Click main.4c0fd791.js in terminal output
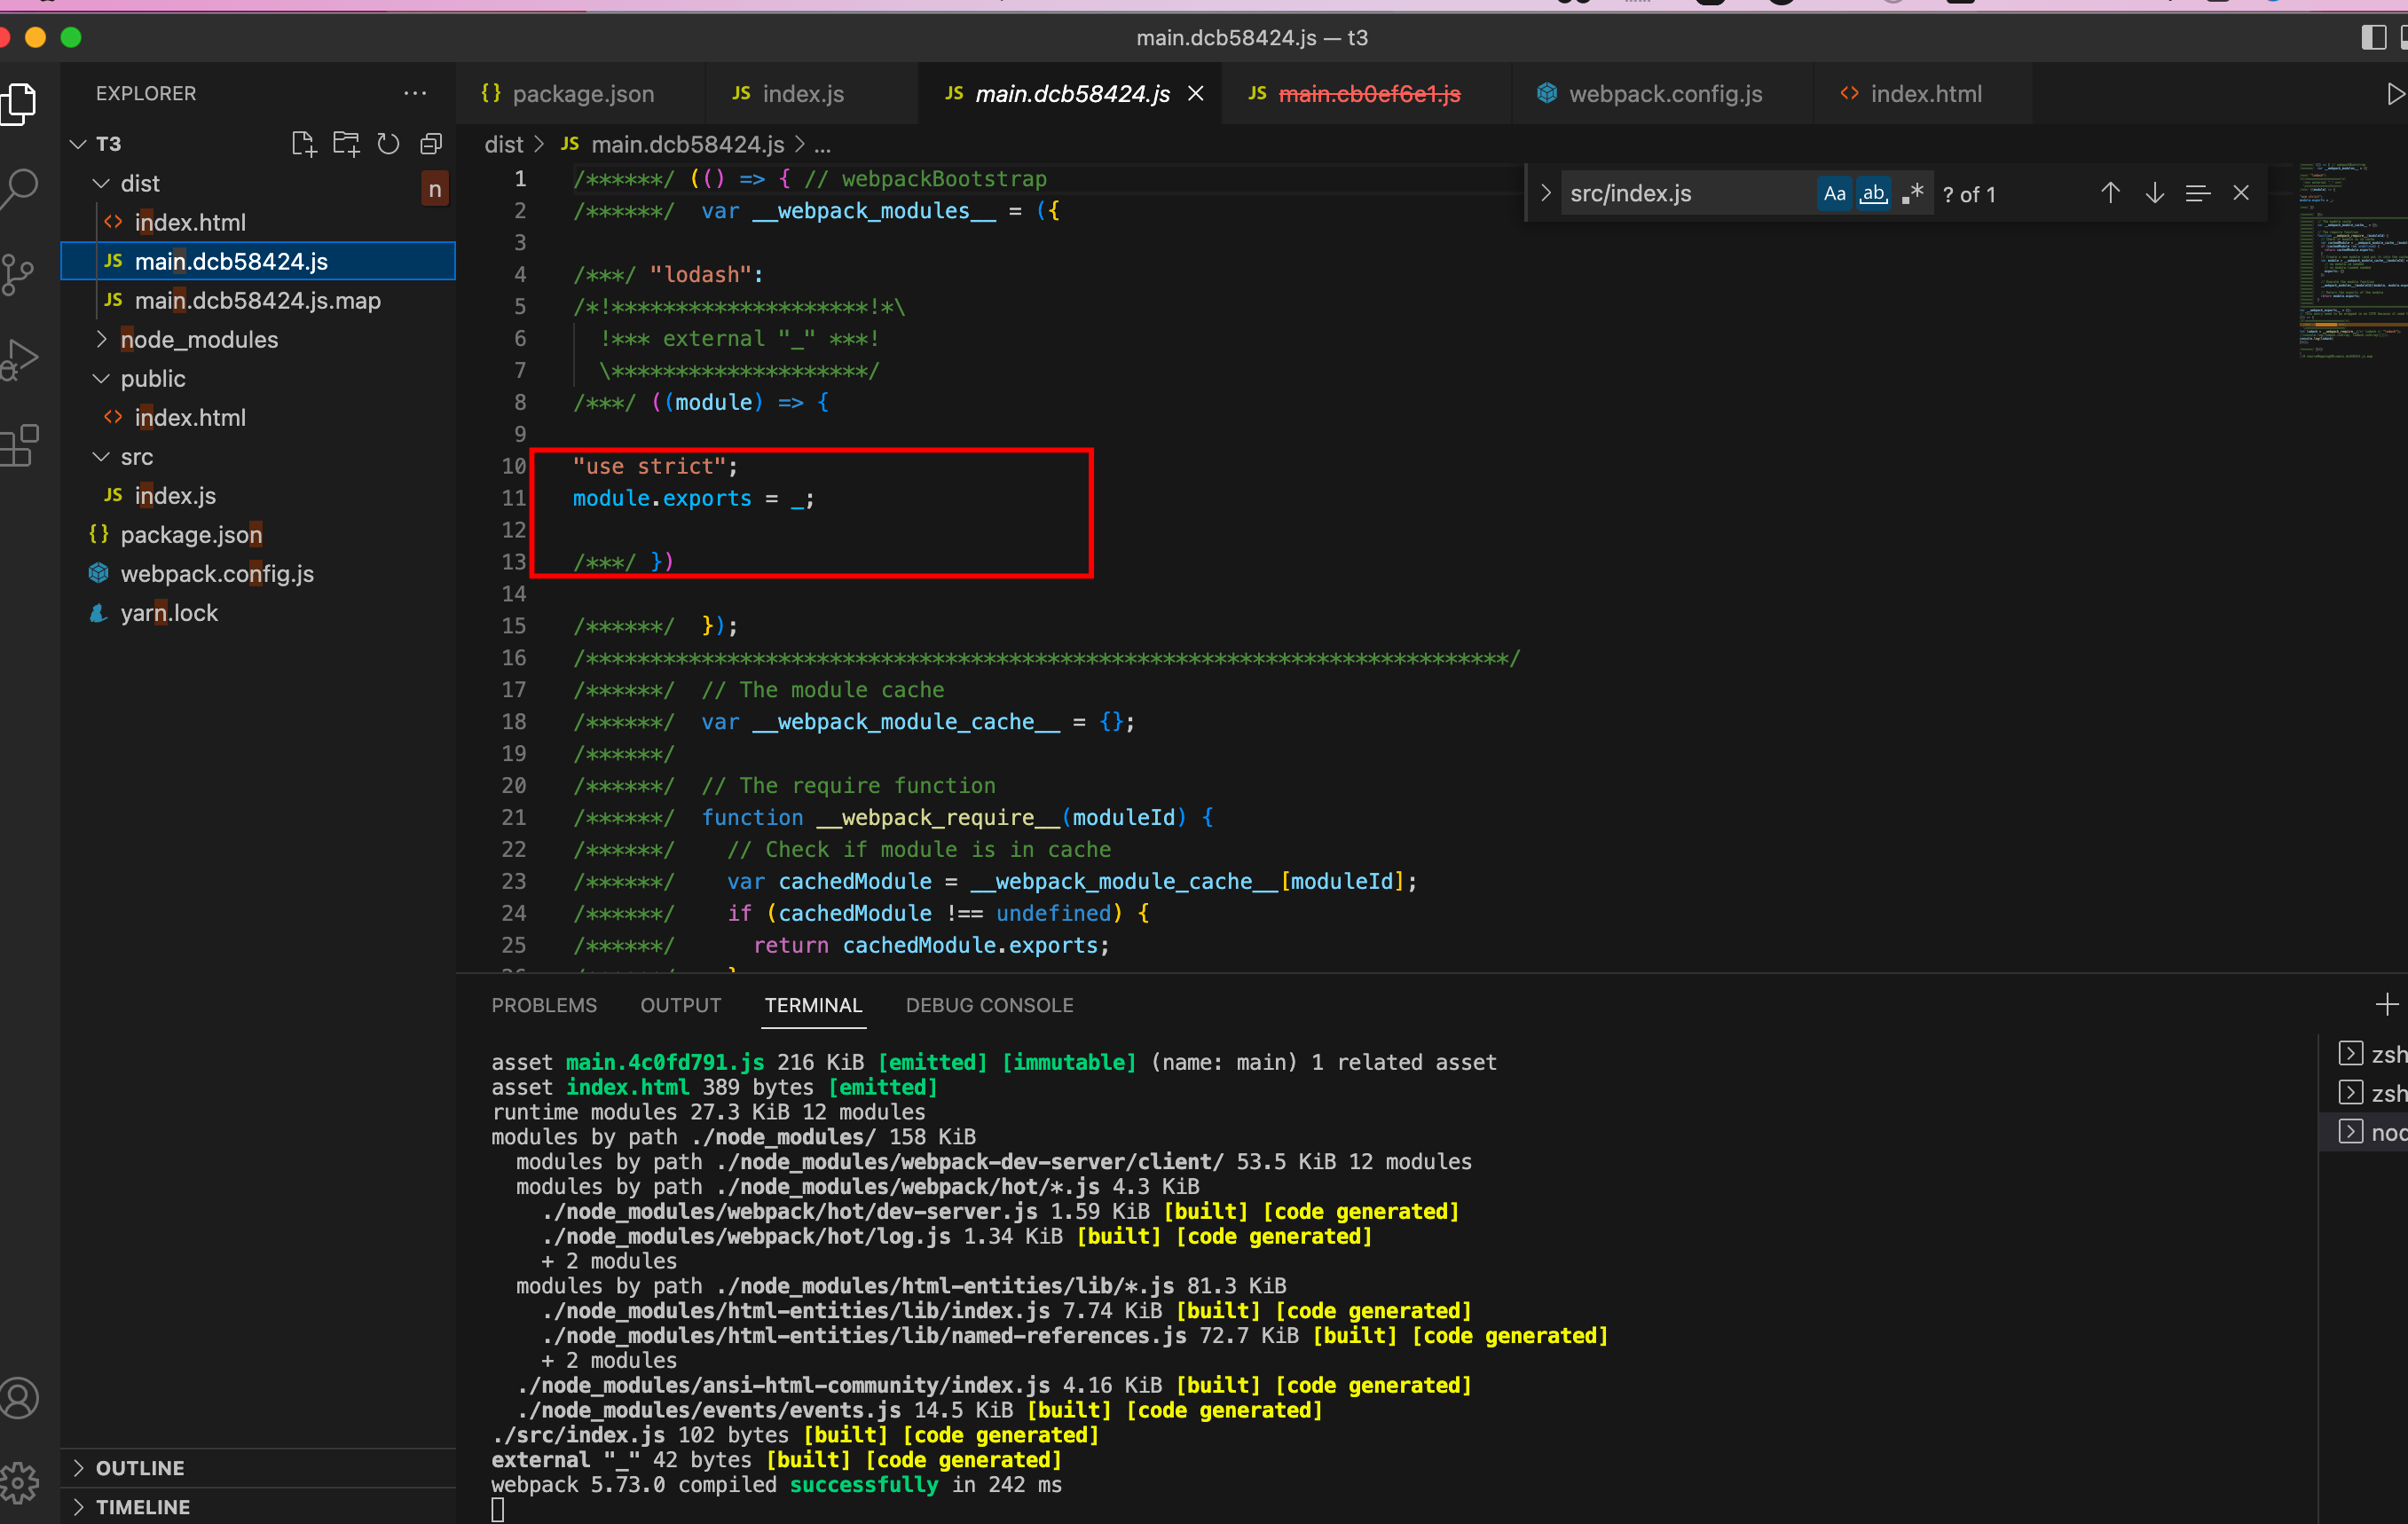 [x=665, y=1062]
